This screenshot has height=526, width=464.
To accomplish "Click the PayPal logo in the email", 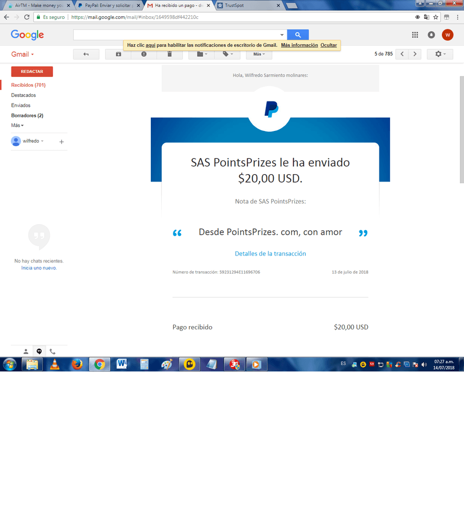I will [x=271, y=109].
